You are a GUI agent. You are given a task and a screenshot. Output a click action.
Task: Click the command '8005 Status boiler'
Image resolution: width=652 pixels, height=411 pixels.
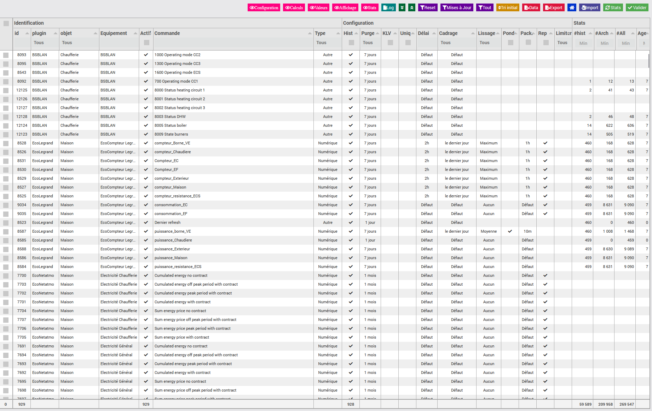pos(171,125)
